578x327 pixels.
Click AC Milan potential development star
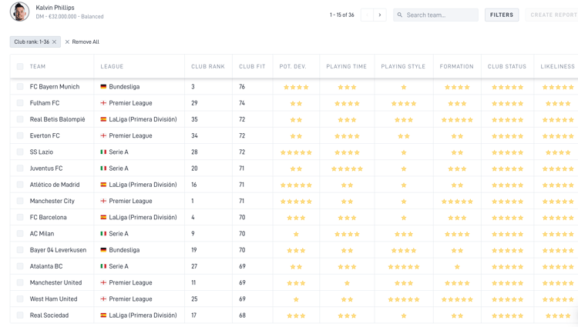(x=296, y=234)
